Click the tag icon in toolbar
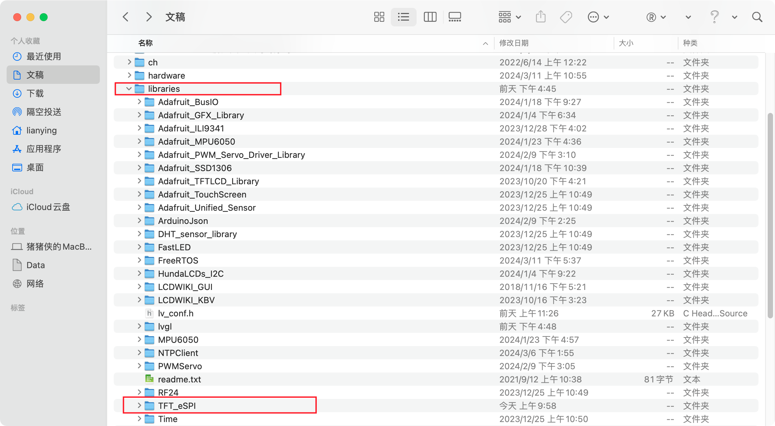 [x=566, y=17]
